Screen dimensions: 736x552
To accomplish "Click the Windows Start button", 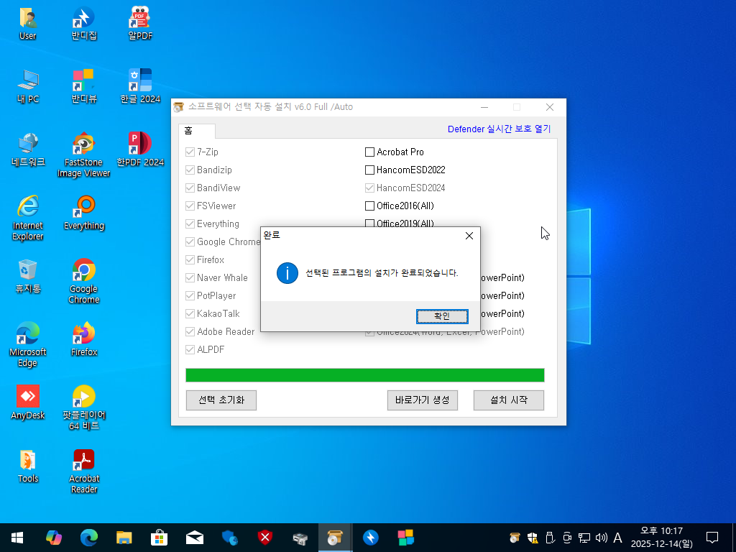I will pyautogui.click(x=17, y=538).
